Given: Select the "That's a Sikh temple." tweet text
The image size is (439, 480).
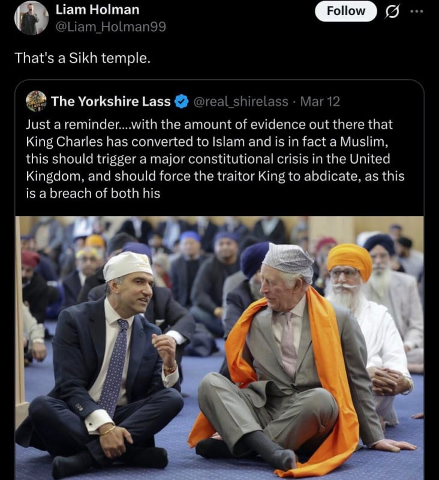Looking at the screenshot, I should tap(83, 58).
